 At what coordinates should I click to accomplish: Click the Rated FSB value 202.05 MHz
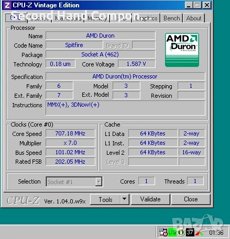tap(70, 162)
